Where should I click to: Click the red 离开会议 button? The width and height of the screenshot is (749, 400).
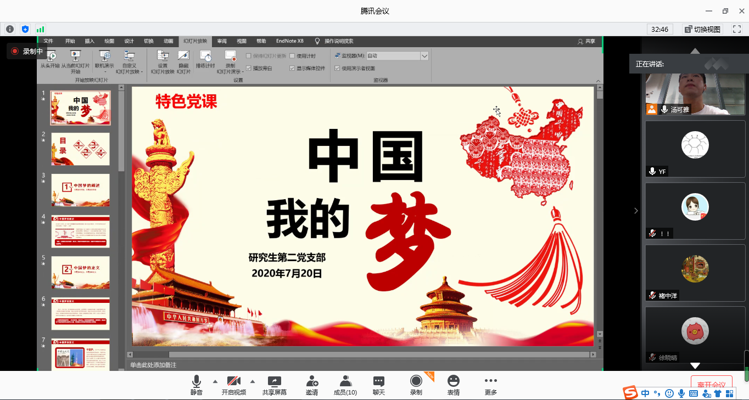(x=711, y=384)
